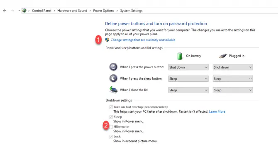The height and width of the screenshot is (161, 278).
Task: Open the Learn More link
Action: [217, 111]
